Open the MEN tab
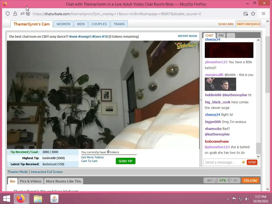The height and width of the screenshot is (204, 272). coord(81,24)
